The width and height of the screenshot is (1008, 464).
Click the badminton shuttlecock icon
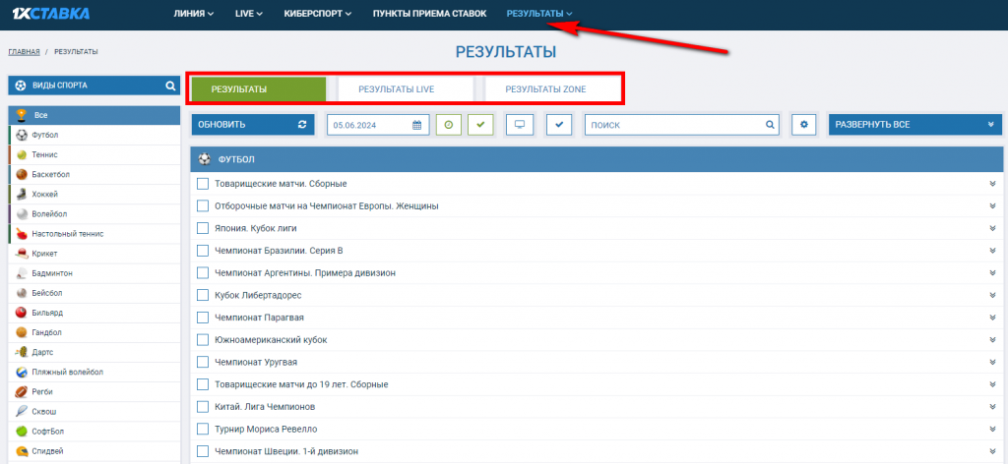(22, 273)
